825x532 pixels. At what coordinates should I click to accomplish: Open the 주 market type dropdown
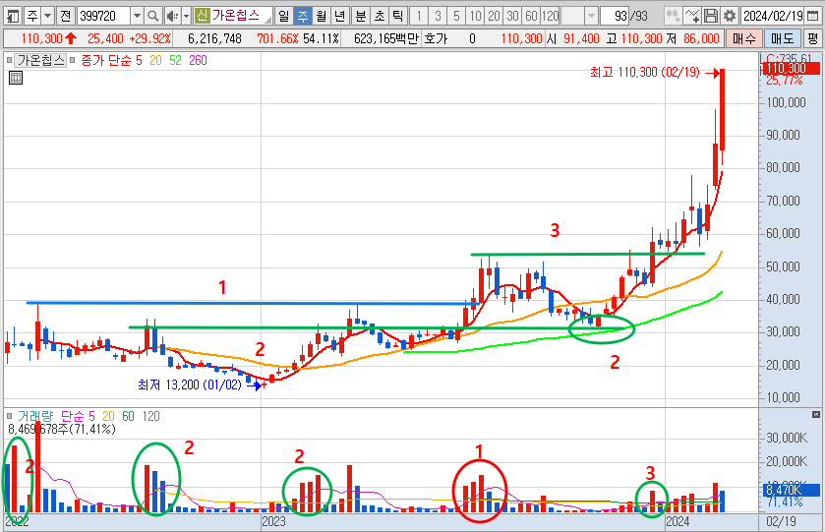[x=48, y=17]
